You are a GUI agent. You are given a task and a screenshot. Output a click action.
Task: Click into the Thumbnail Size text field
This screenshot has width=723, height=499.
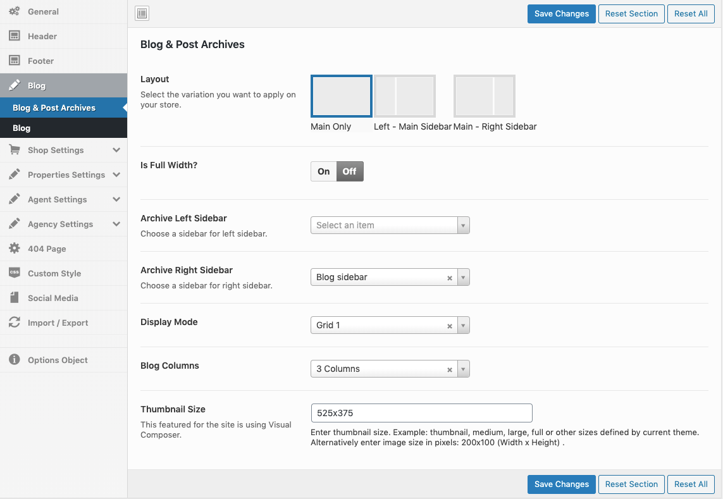421,413
